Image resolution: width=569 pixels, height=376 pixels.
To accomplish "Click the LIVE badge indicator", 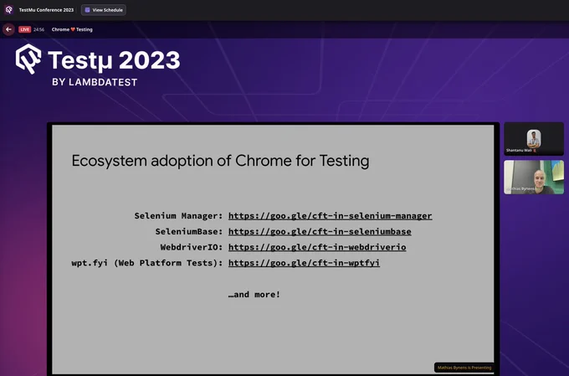I will click(x=24, y=29).
